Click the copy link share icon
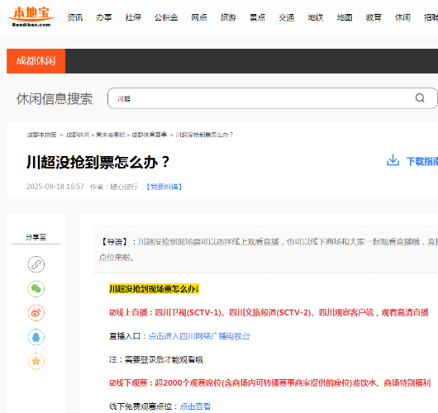 (x=36, y=264)
